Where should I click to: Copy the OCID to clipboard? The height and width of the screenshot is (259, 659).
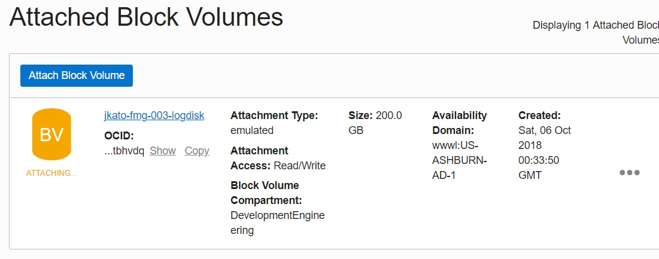tap(197, 151)
